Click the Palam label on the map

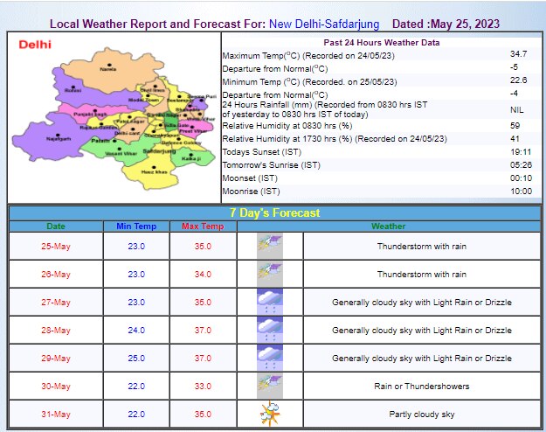click(100, 141)
